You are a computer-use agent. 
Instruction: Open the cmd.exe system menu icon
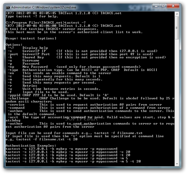pos(8,7)
